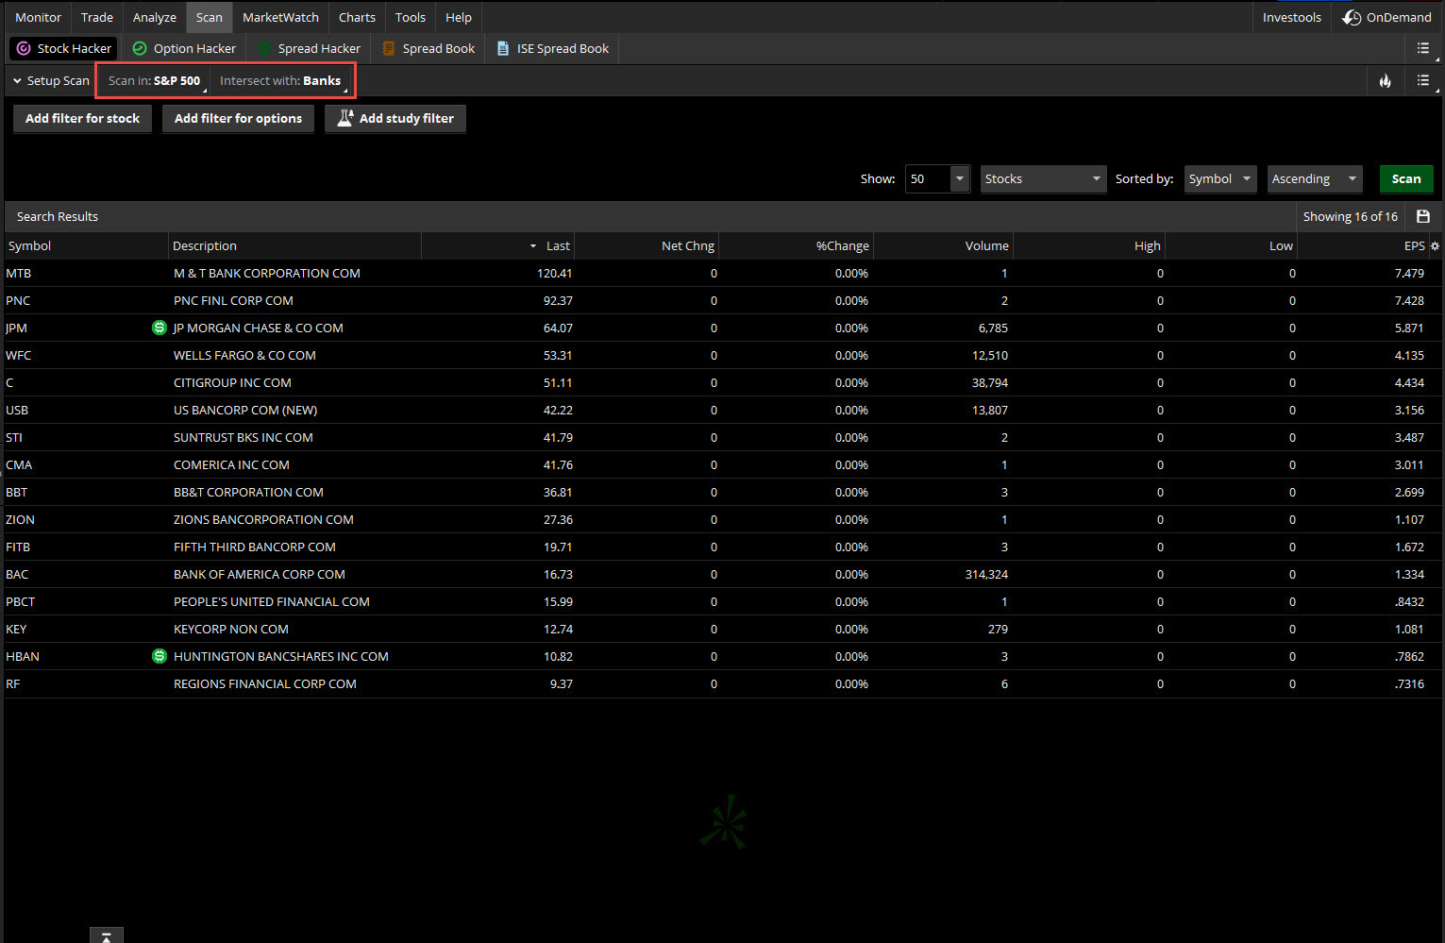Collapse the Setup Scan section
This screenshot has height=943, width=1445.
coord(17,81)
